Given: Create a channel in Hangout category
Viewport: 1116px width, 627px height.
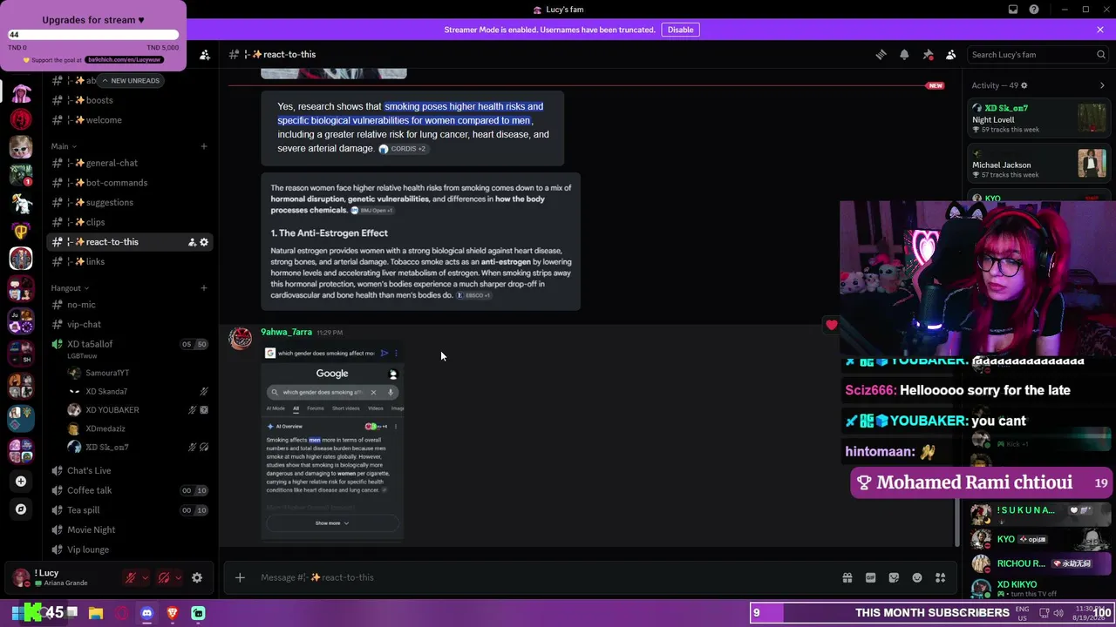Looking at the screenshot, I should click(x=204, y=288).
